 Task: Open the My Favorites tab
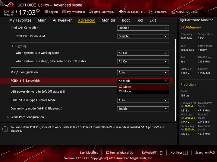click(x=20, y=20)
